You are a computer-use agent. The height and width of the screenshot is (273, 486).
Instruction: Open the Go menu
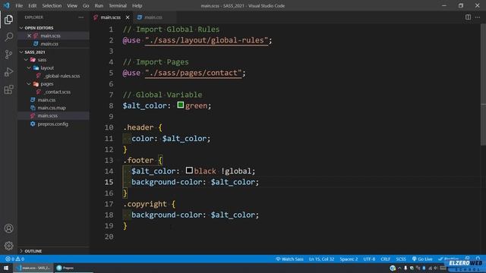point(86,5)
